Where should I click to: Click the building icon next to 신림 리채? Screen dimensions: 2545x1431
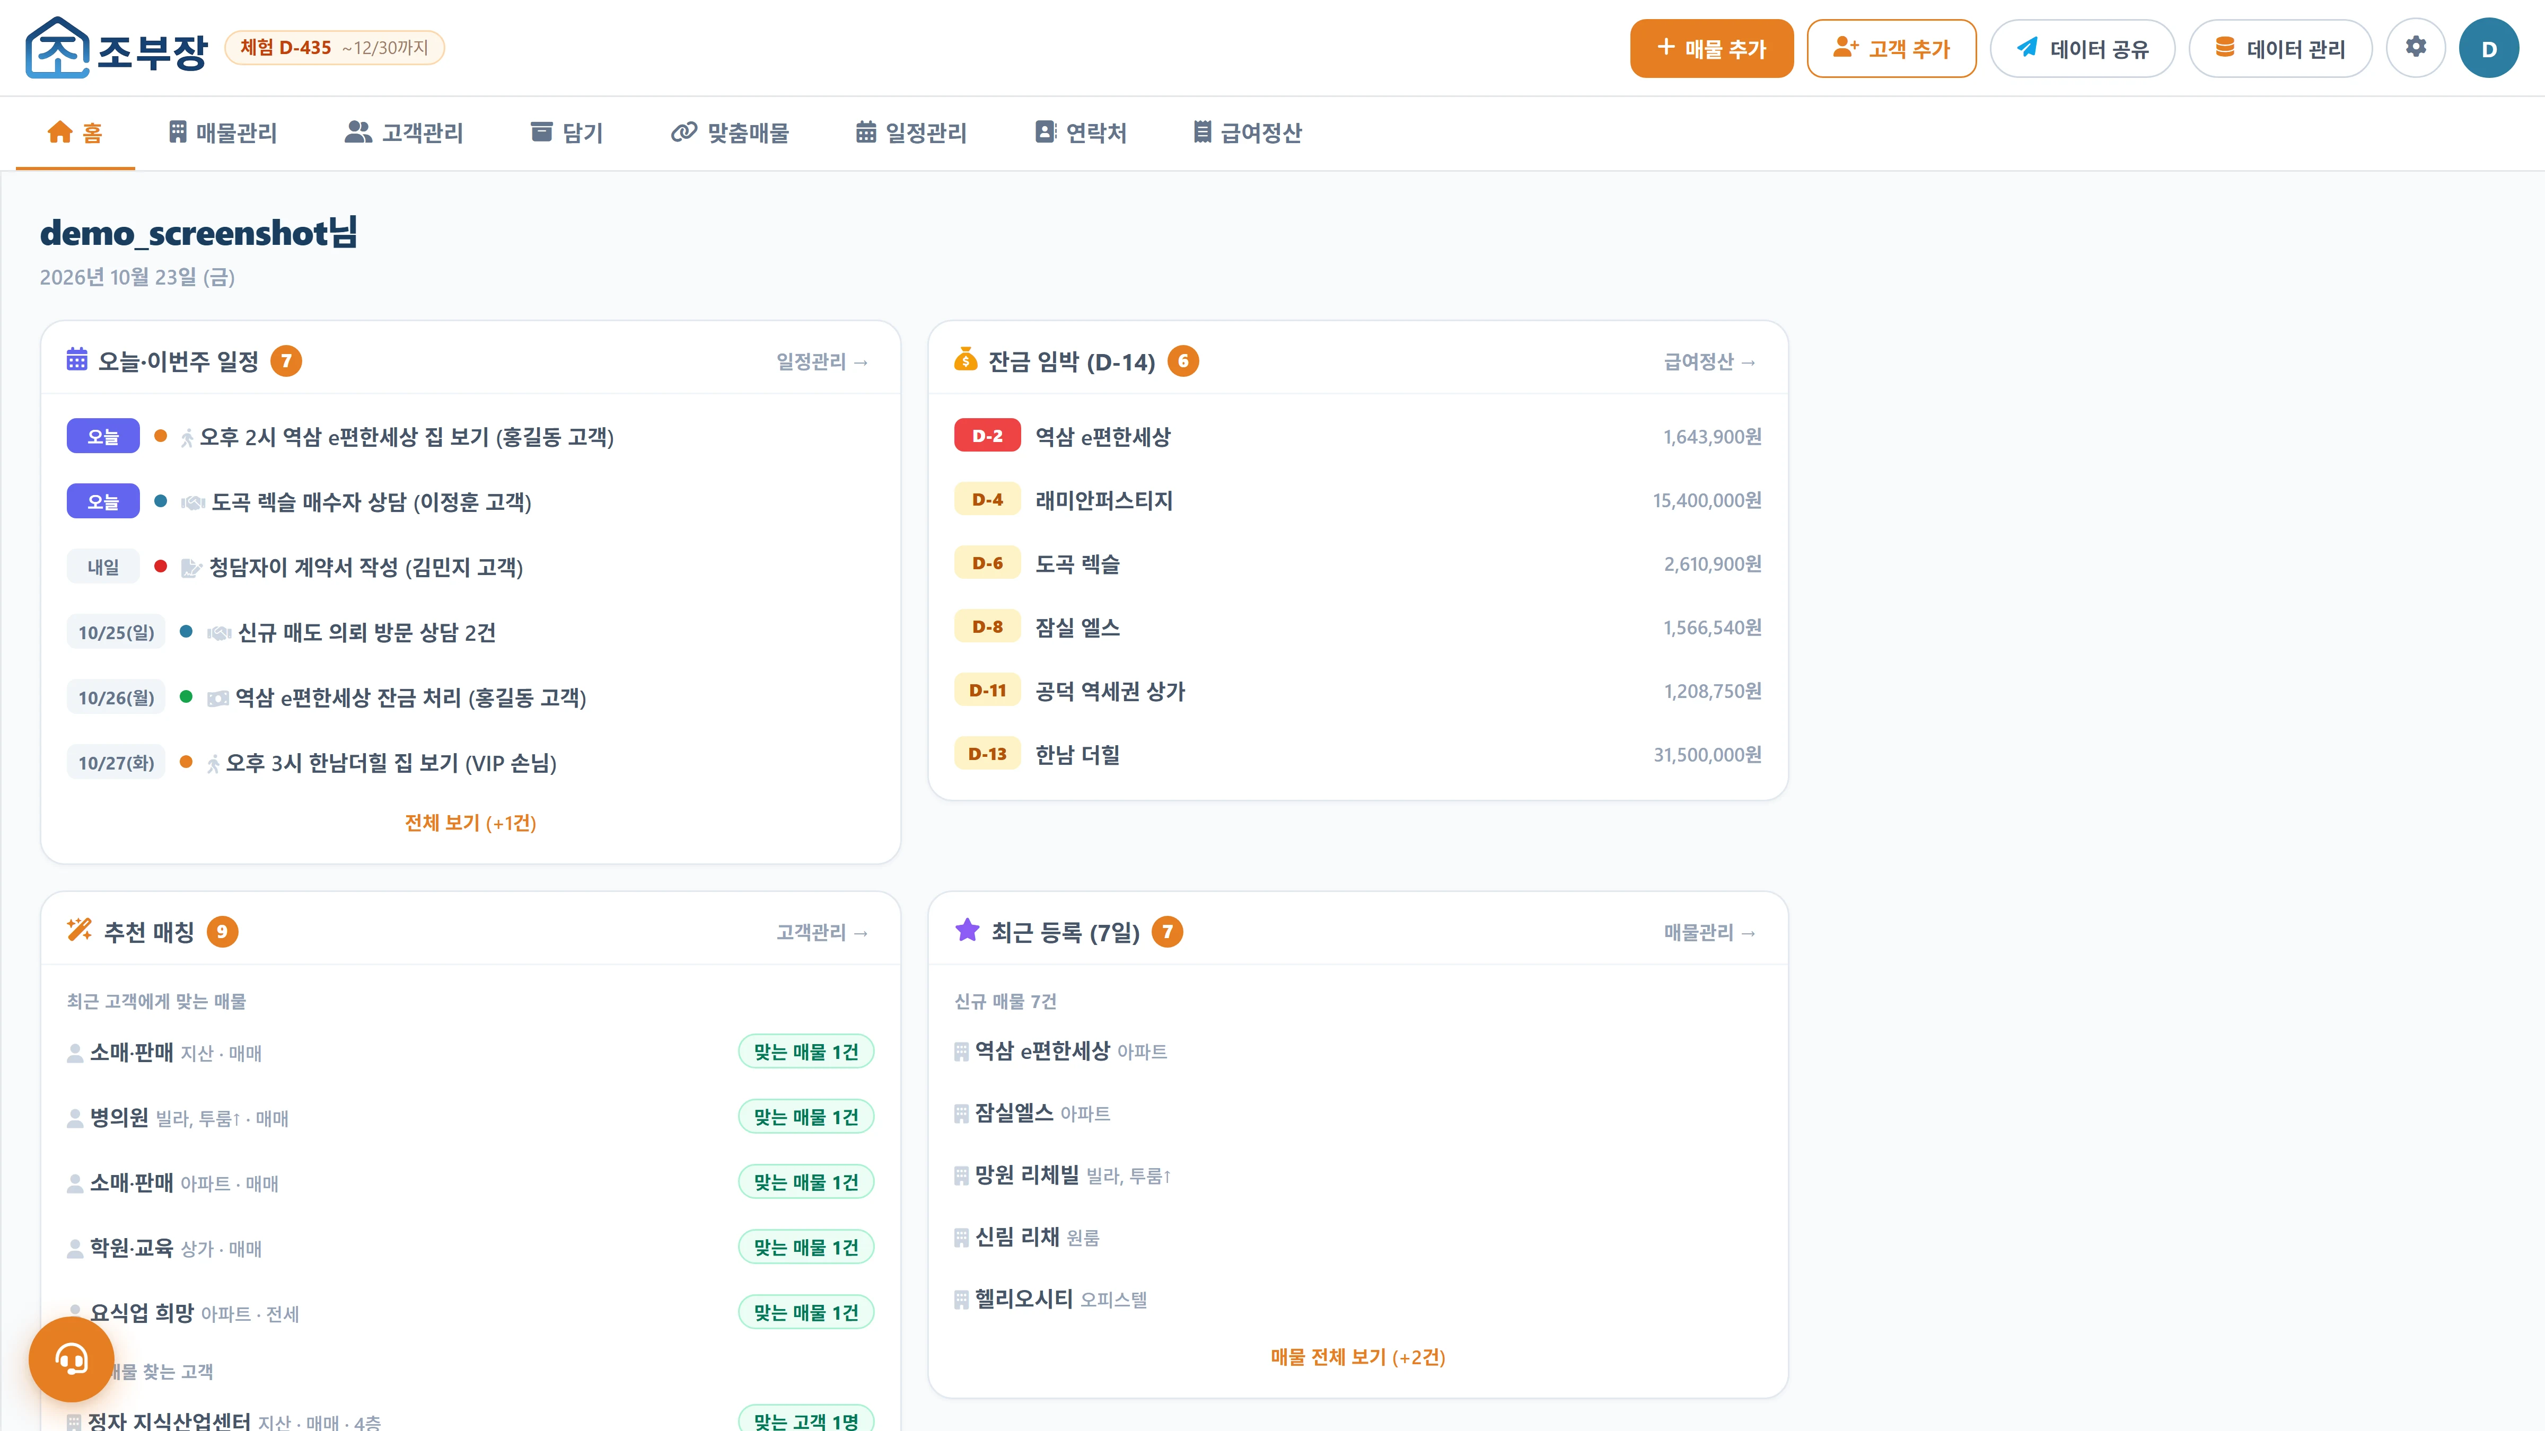point(961,1238)
